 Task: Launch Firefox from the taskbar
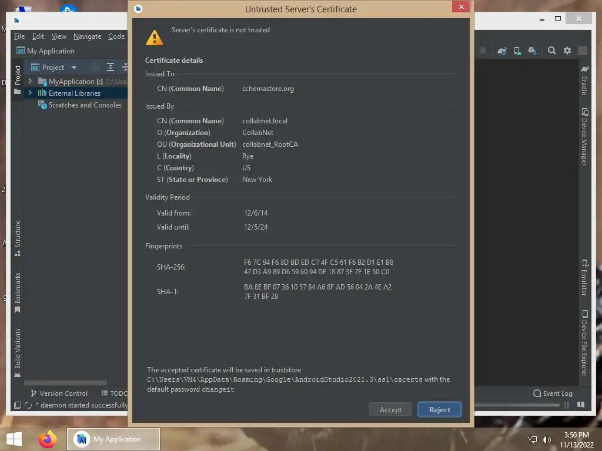coord(48,439)
